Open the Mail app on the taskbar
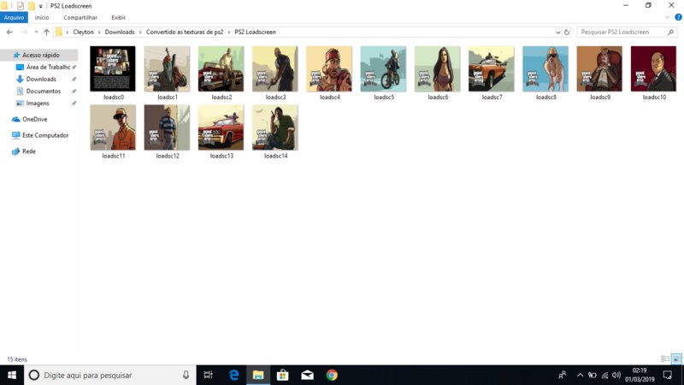This screenshot has width=684, height=385. (307, 375)
